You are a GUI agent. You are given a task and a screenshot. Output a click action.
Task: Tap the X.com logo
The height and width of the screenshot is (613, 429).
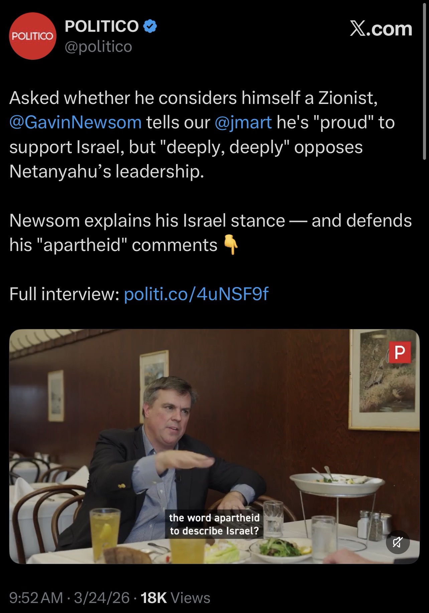[381, 29]
